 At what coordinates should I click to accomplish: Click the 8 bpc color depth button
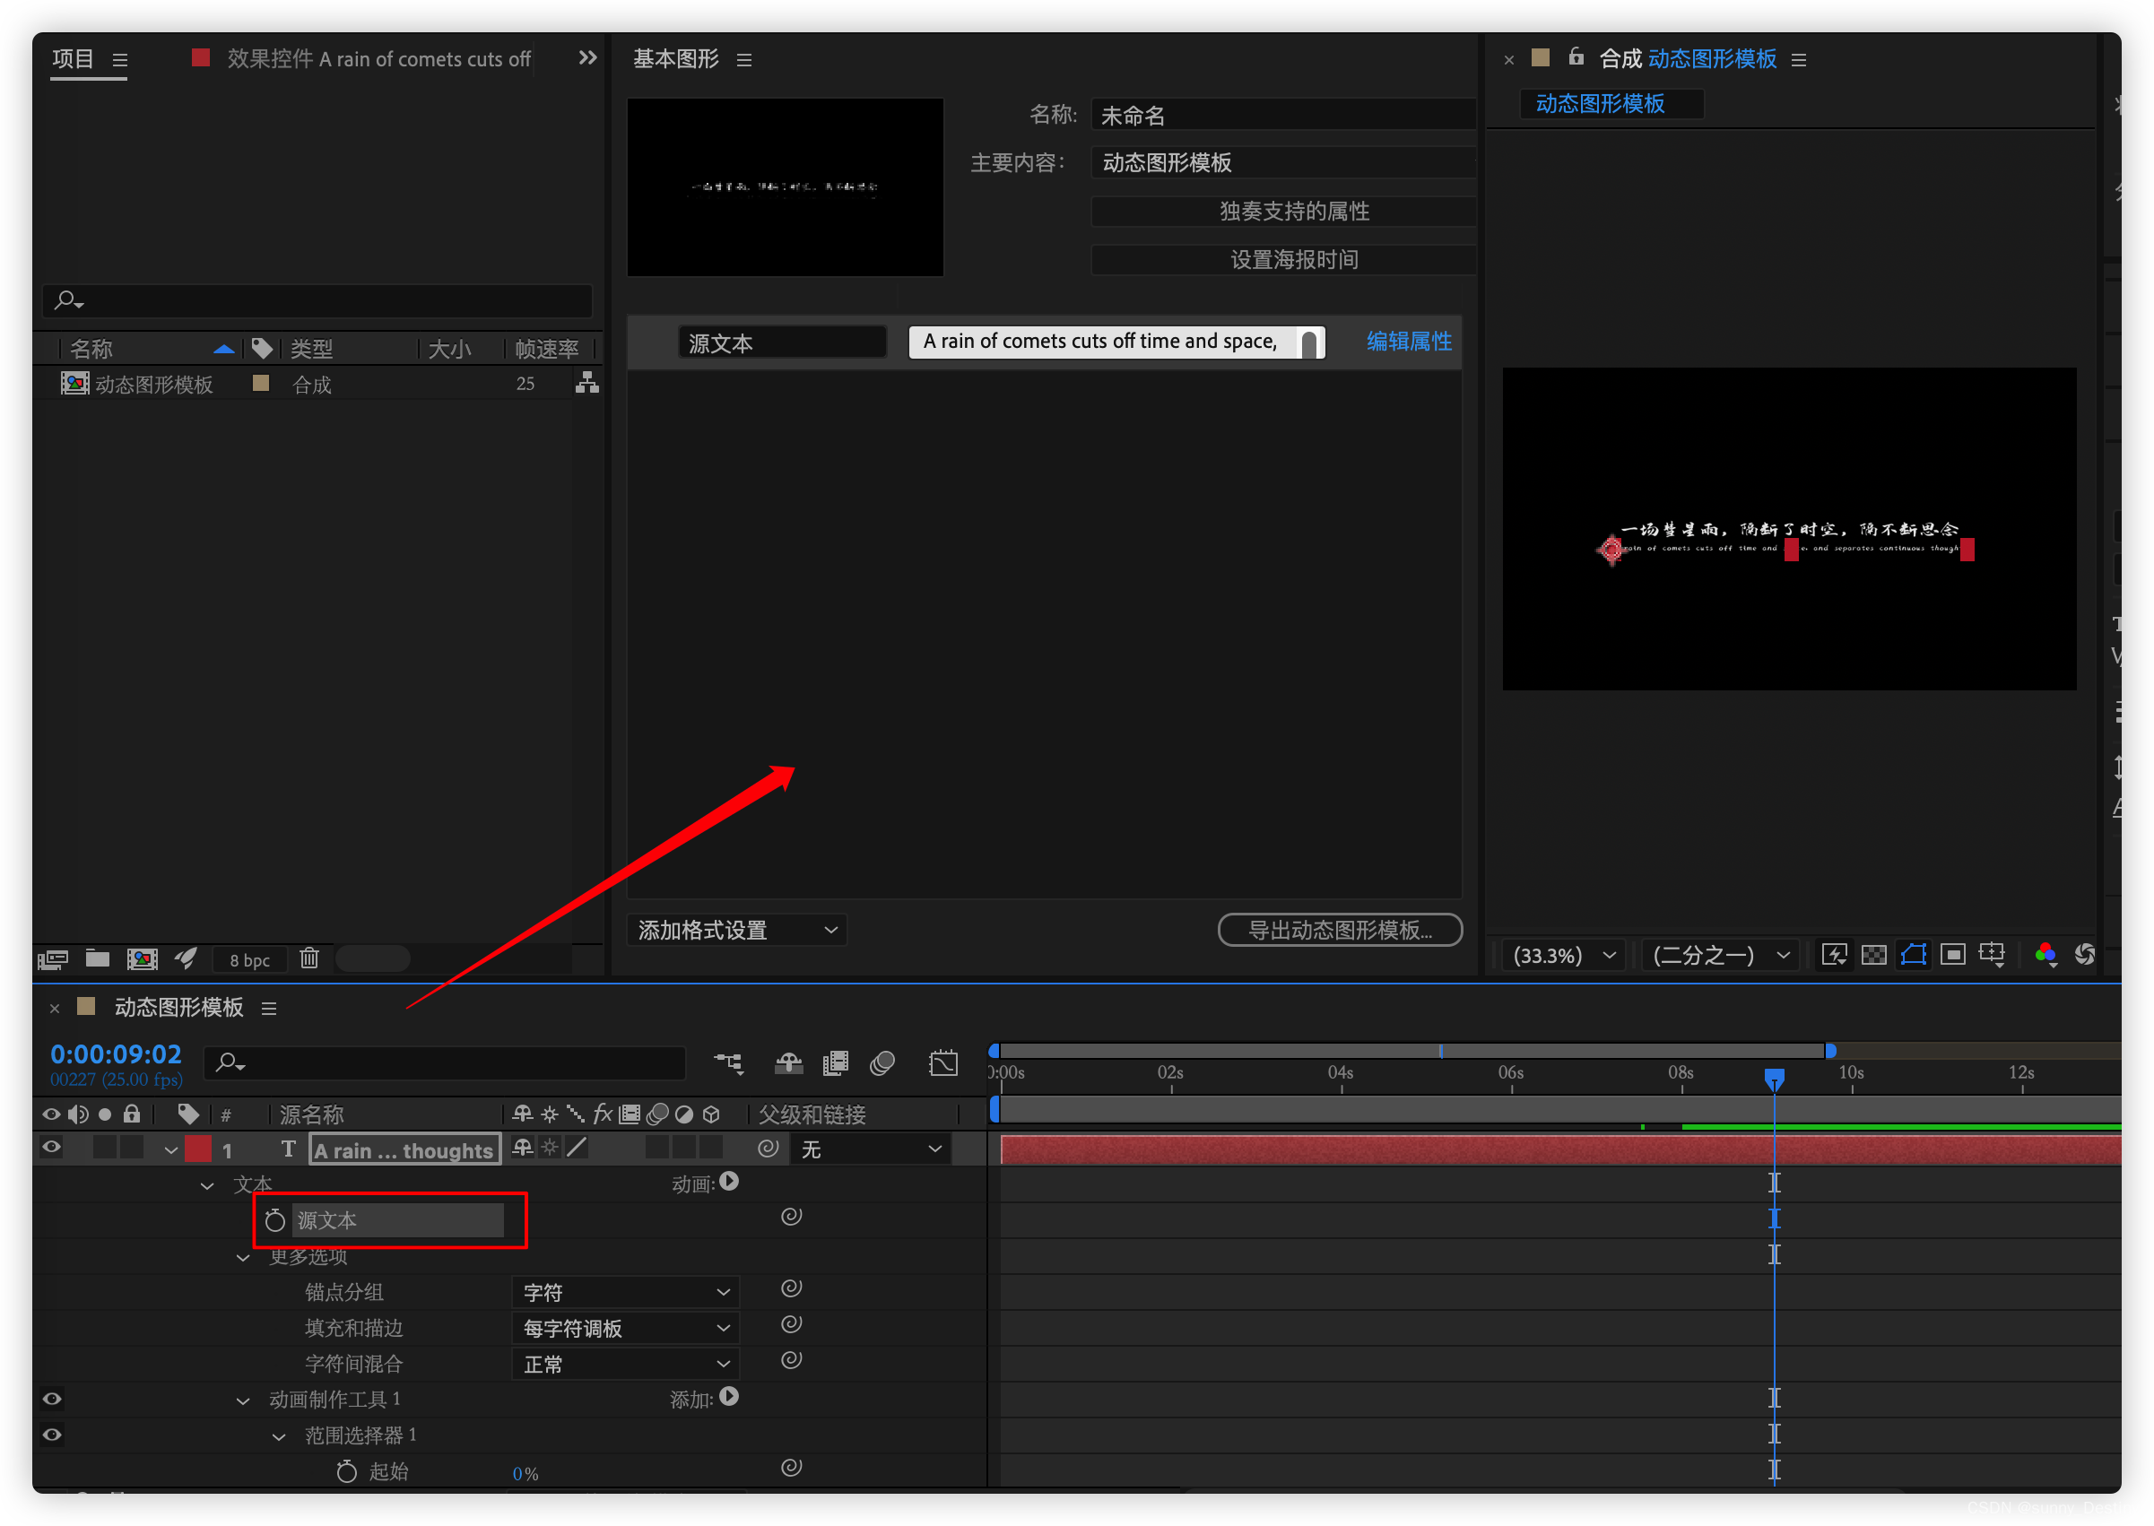[250, 959]
